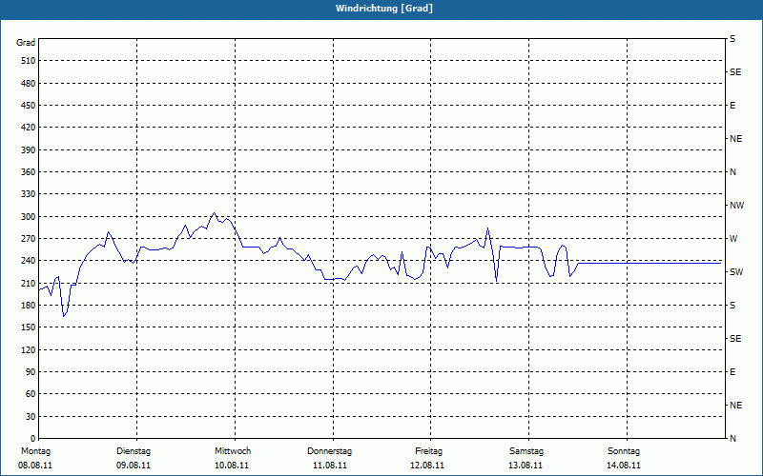Select the 180 axis label
This screenshot has height=476, width=763.
pos(29,306)
